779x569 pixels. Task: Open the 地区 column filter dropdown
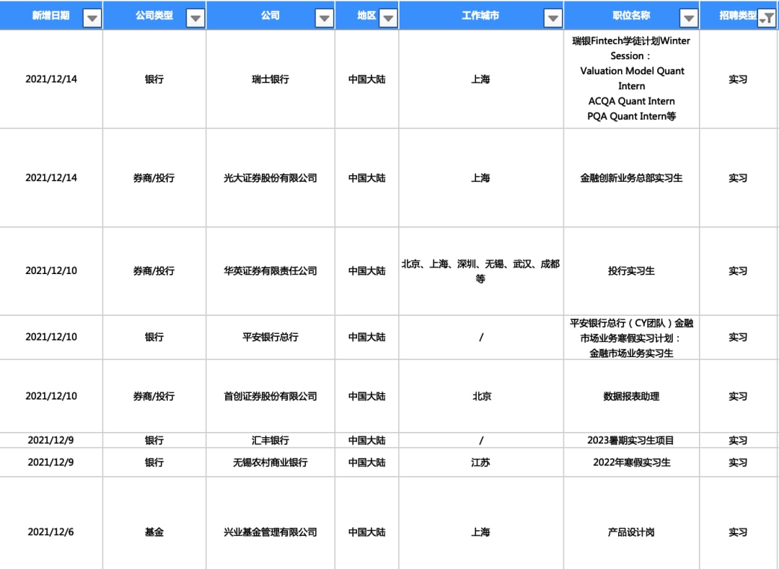(x=388, y=18)
